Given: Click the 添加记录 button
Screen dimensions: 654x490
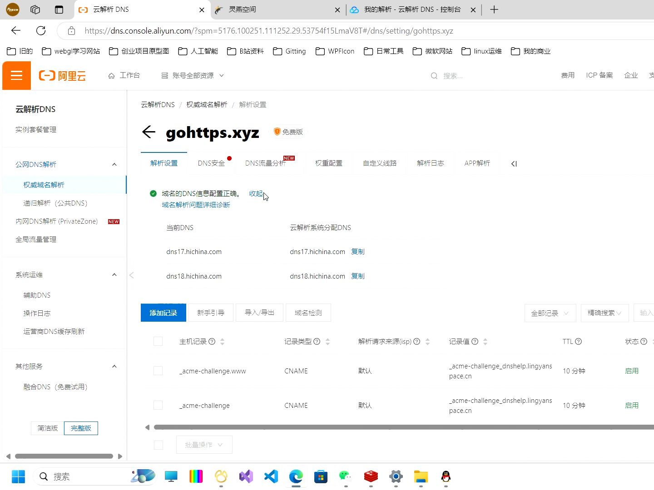Looking at the screenshot, I should 163,313.
